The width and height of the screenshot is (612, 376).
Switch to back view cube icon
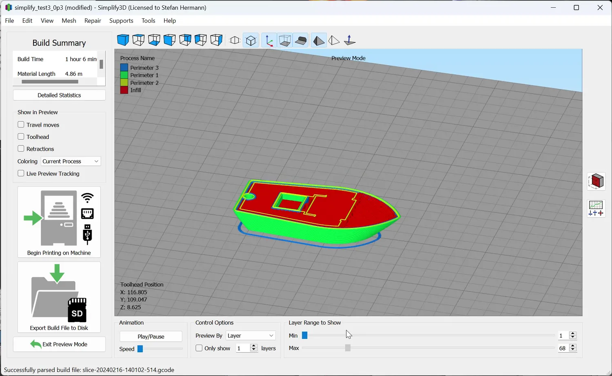(185, 40)
